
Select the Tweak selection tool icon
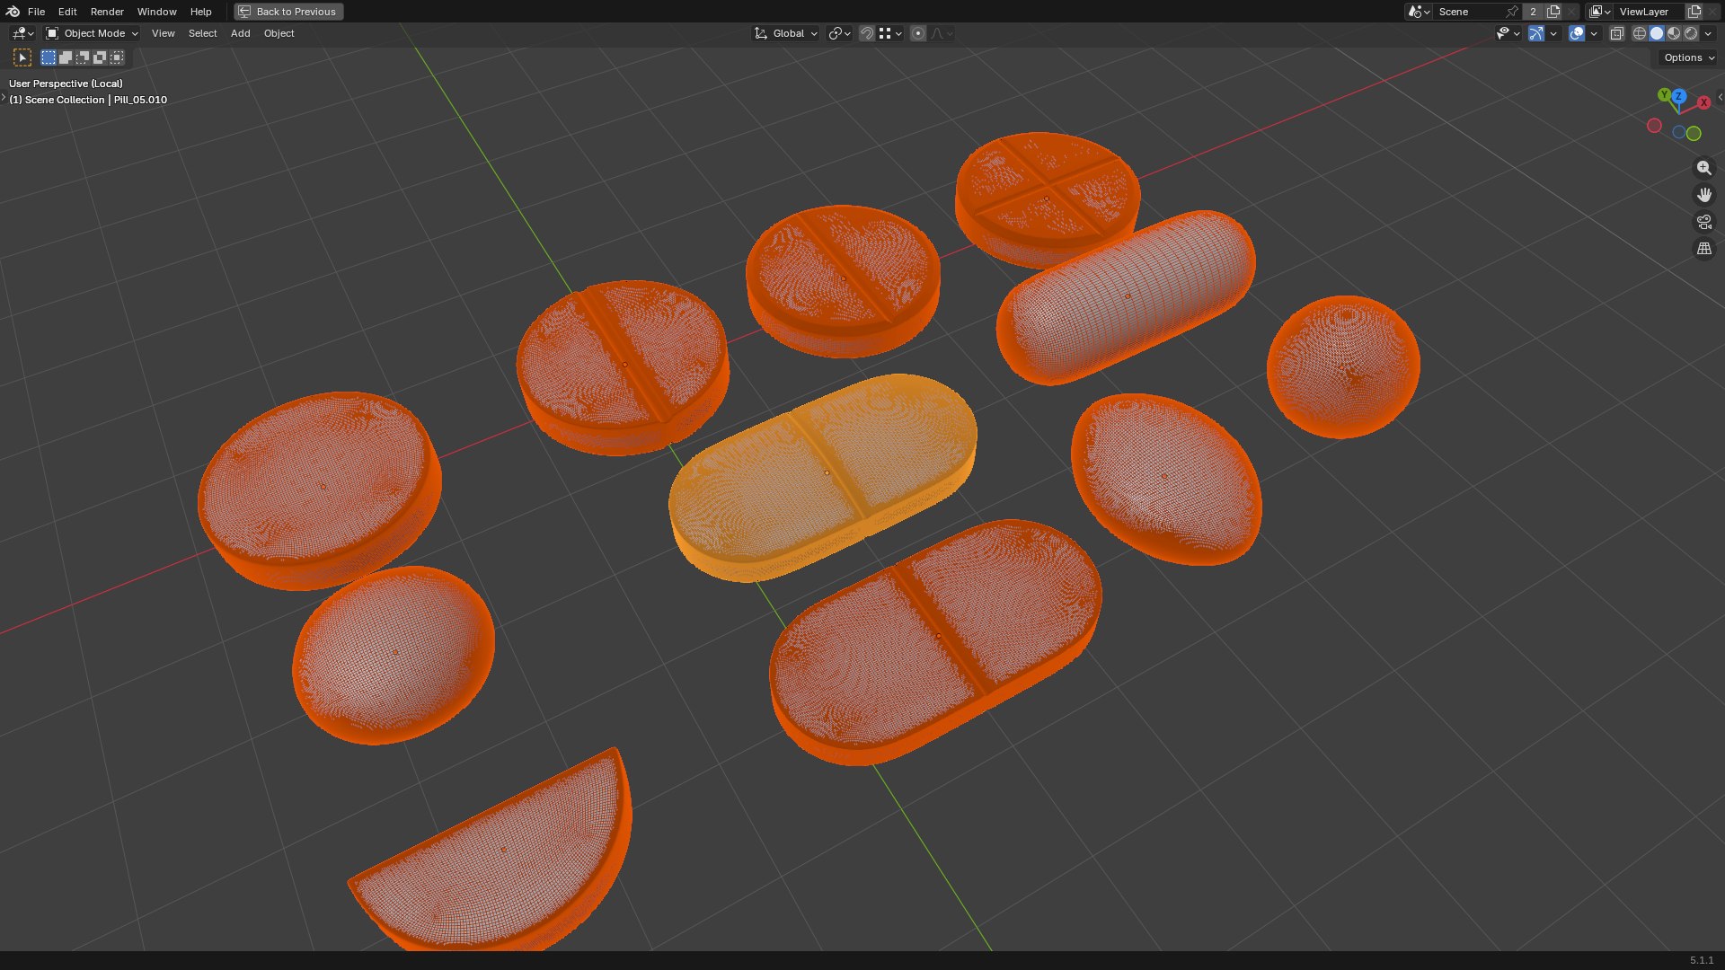[x=22, y=57]
